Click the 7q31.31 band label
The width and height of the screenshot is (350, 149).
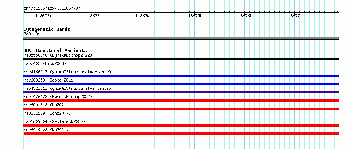[32, 34]
